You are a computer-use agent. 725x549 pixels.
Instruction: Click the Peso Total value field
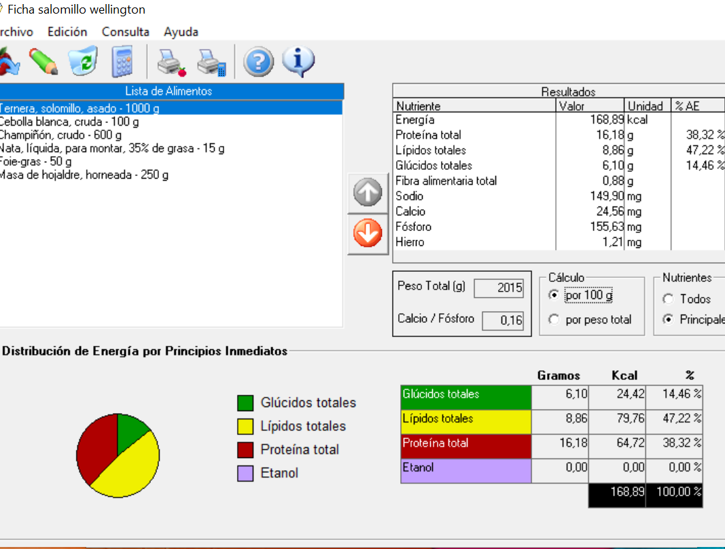point(499,287)
